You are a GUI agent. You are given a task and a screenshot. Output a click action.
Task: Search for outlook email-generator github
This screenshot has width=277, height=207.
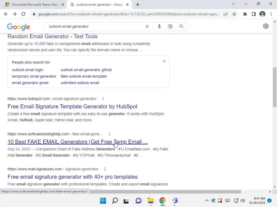pyautogui.click(x=86, y=70)
